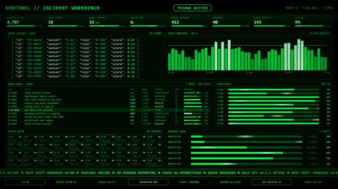Select the 'analyst load' panel title
Screen dimensions: 338x189
coord(177,131)
